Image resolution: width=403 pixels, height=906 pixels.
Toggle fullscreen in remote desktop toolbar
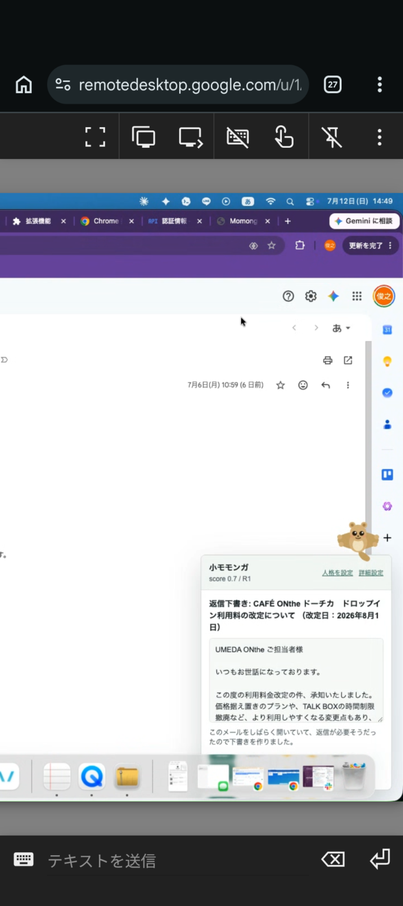(95, 137)
